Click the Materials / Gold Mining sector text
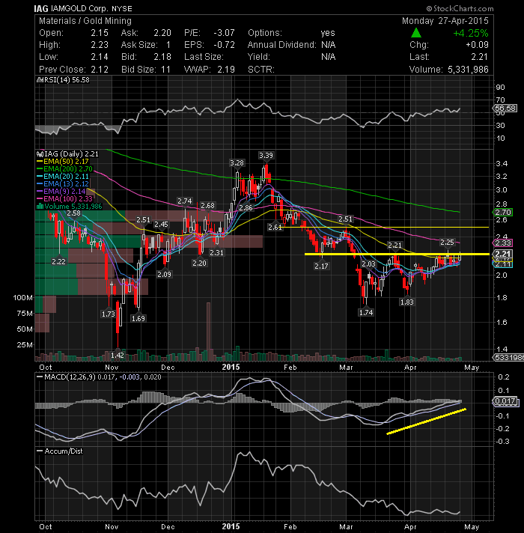The image size is (524, 533). (85, 21)
